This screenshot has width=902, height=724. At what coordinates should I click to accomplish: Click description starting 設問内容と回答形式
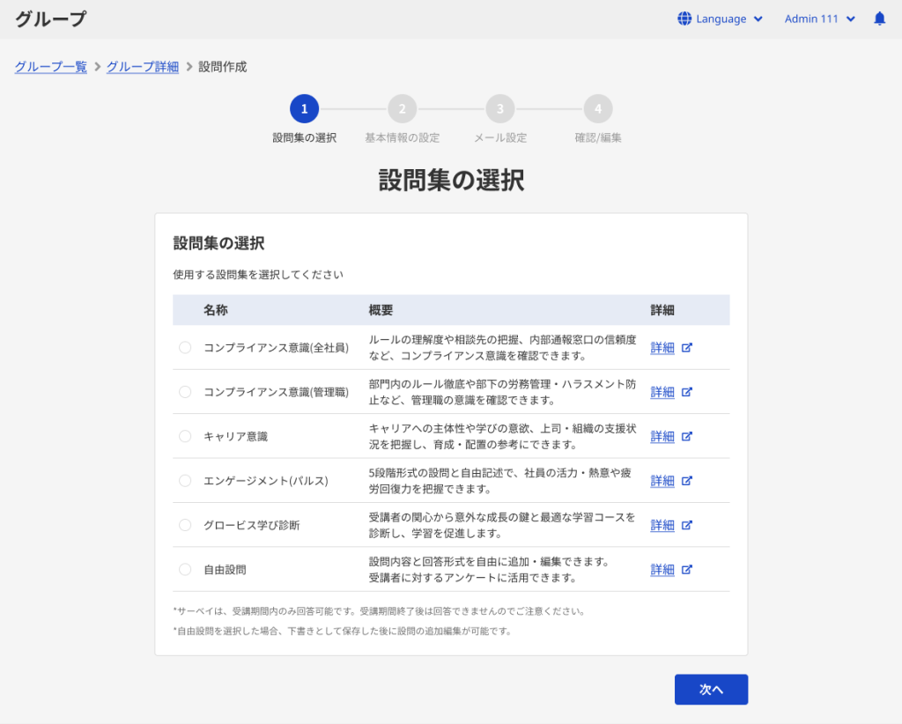point(490,569)
